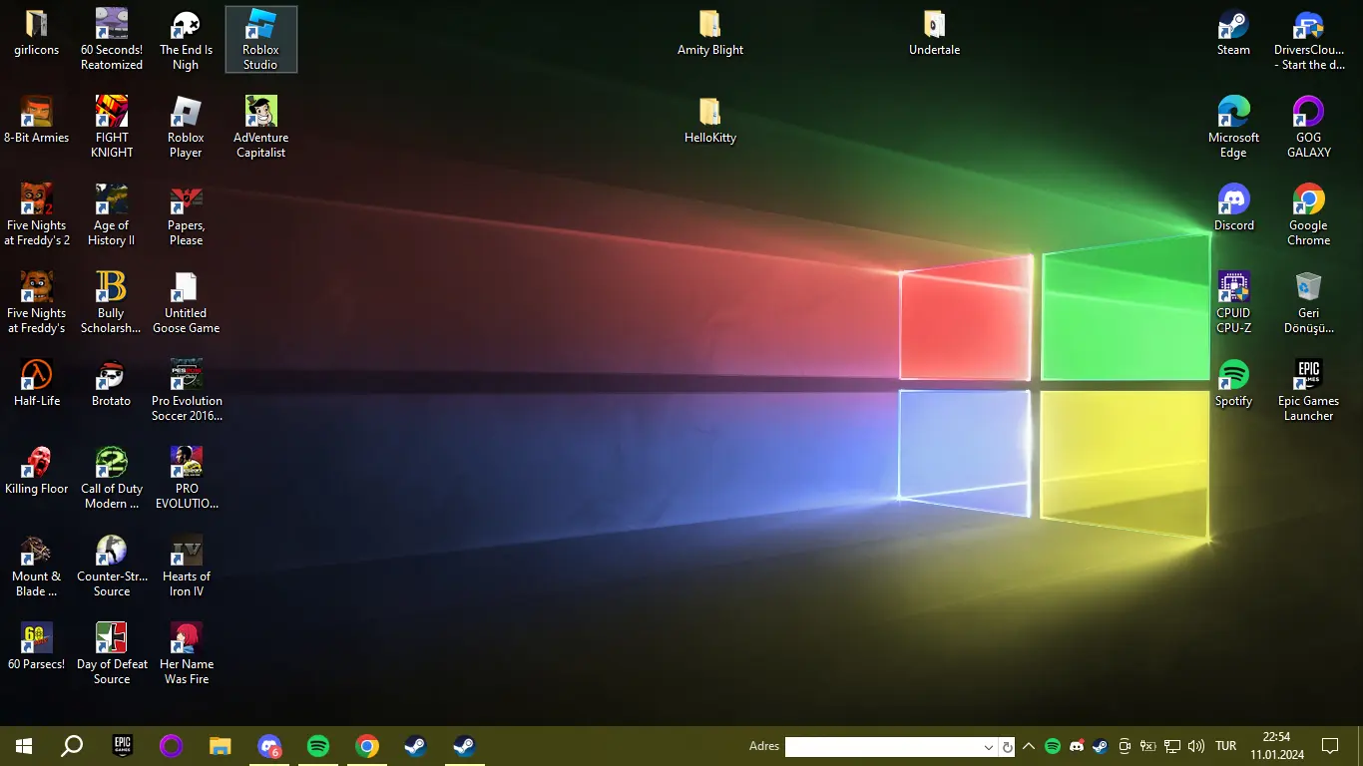Select the Papers, Please desktop icon
The width and height of the screenshot is (1363, 766).
[186, 214]
